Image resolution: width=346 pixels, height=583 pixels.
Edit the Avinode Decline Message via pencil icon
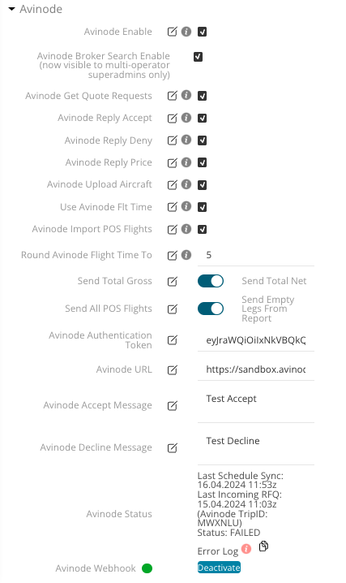[x=172, y=447]
